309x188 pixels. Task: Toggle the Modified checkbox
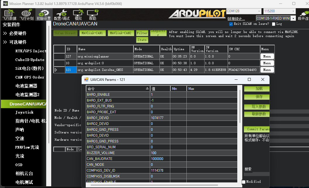[x=243, y=182]
